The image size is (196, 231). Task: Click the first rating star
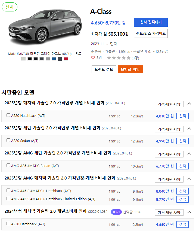tap(109, 58)
